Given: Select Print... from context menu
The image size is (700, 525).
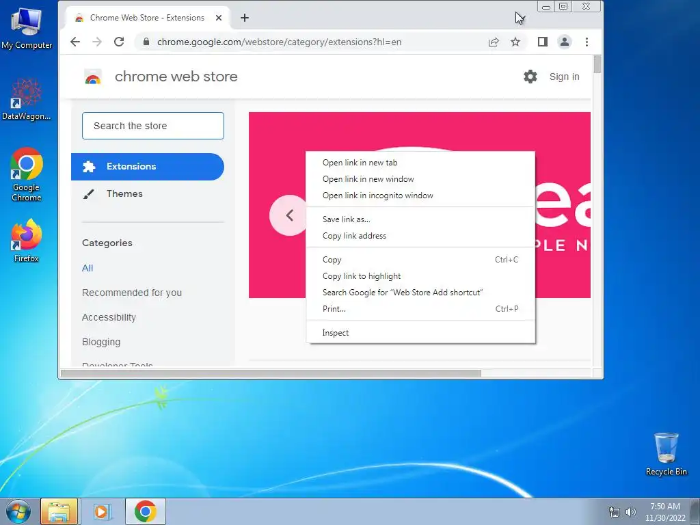Looking at the screenshot, I should 420,309.
